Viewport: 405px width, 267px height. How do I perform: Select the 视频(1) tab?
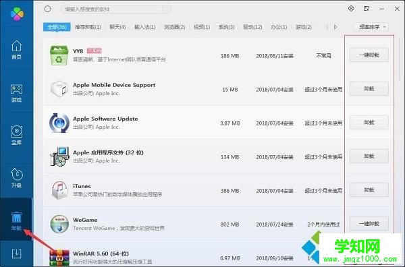click(x=202, y=27)
